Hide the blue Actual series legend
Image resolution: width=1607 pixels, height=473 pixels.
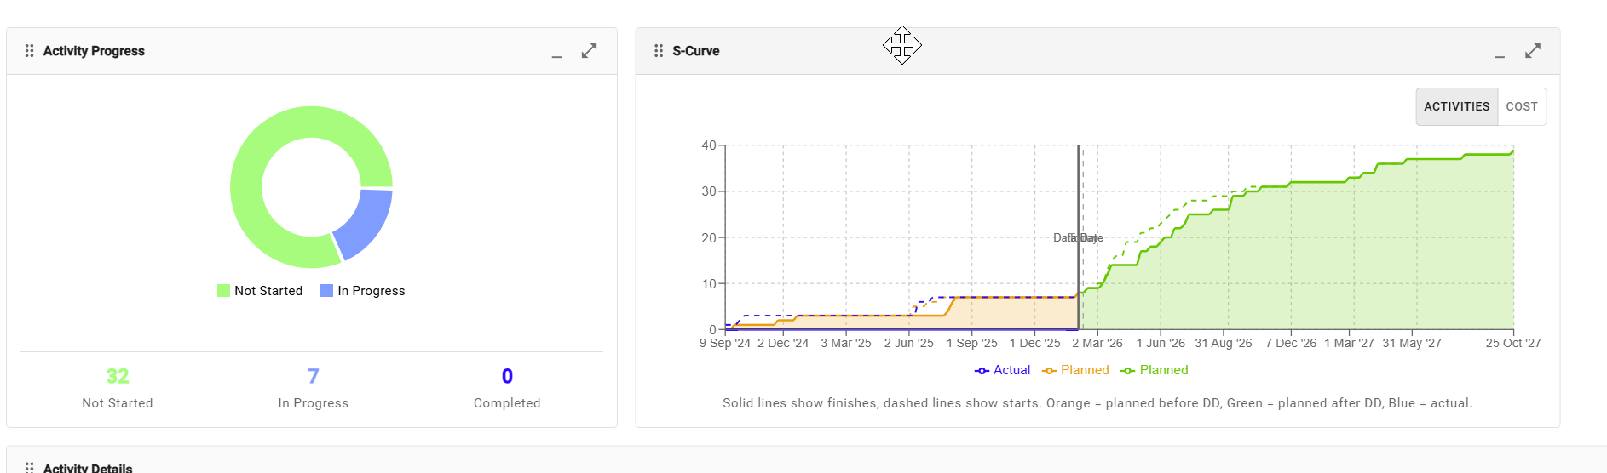(1003, 370)
